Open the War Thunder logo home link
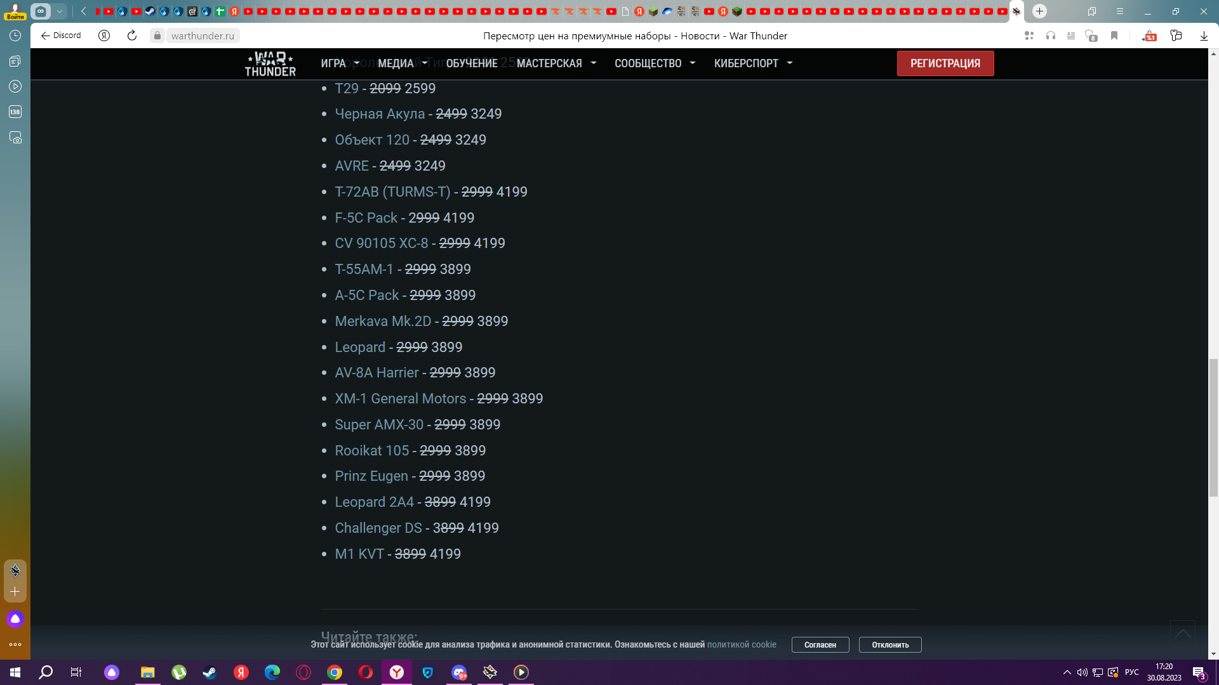Image resolution: width=1219 pixels, height=685 pixels. [270, 63]
